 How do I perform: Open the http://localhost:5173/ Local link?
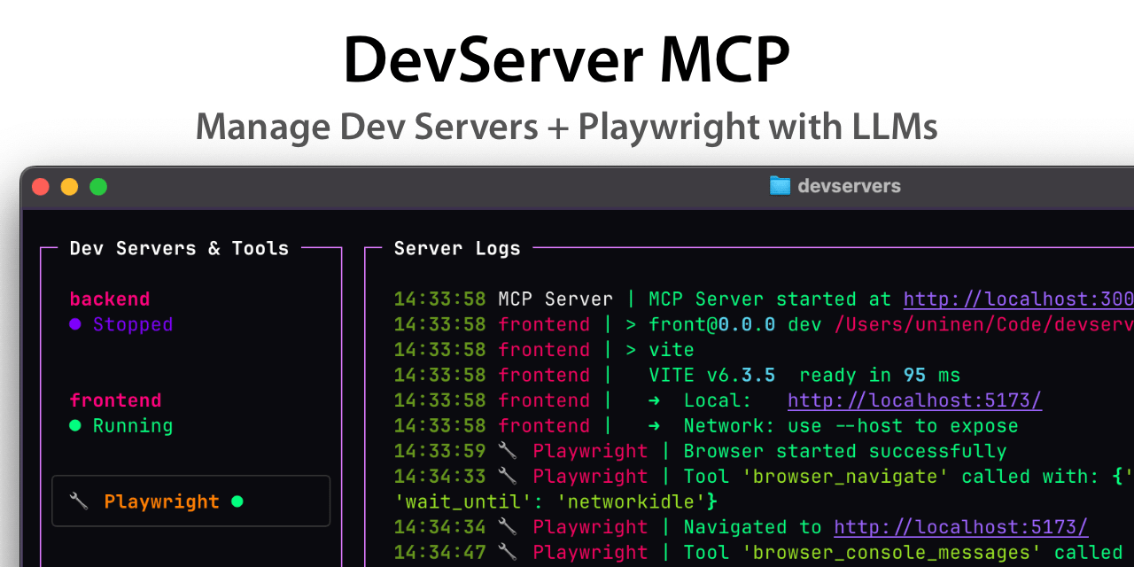pyautogui.click(x=914, y=400)
